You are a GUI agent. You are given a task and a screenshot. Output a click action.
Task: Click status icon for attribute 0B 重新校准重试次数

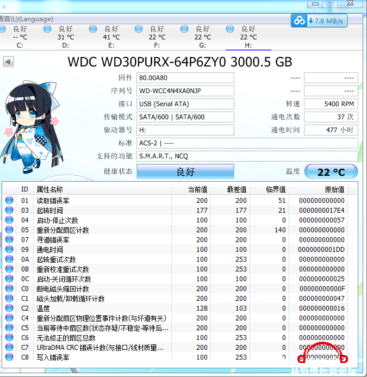[x=9, y=269]
